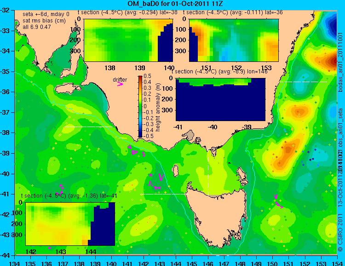
Task: Click the 0 tick on the height anomaly colorbar
Action: (145, 106)
